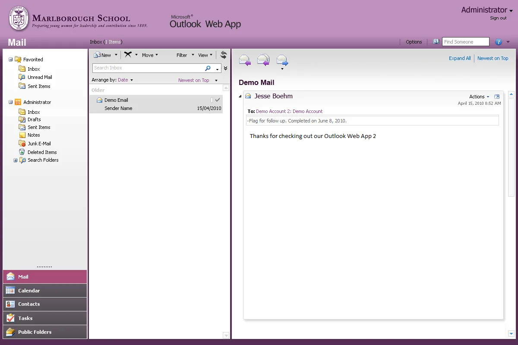This screenshot has width=518, height=345.
Task: Switch to the Calendar module
Action: (x=45, y=291)
